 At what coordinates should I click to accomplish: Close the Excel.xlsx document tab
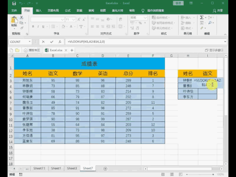tap(66, 50)
